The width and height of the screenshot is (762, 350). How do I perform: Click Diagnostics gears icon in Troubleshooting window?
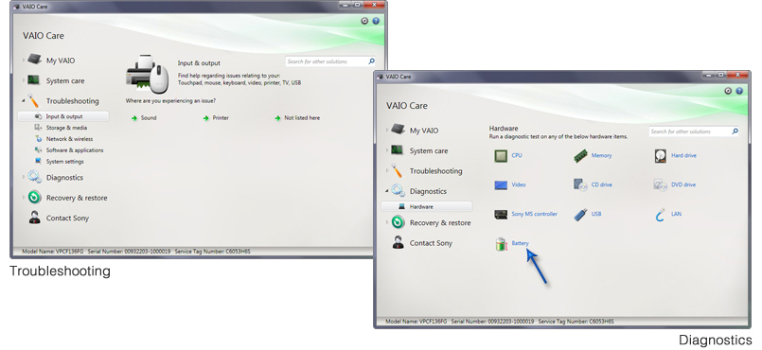pyautogui.click(x=34, y=177)
